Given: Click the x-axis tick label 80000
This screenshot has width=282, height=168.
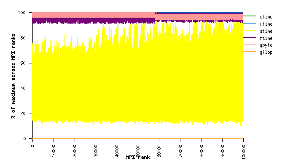Looking at the screenshot, I should [201, 151].
